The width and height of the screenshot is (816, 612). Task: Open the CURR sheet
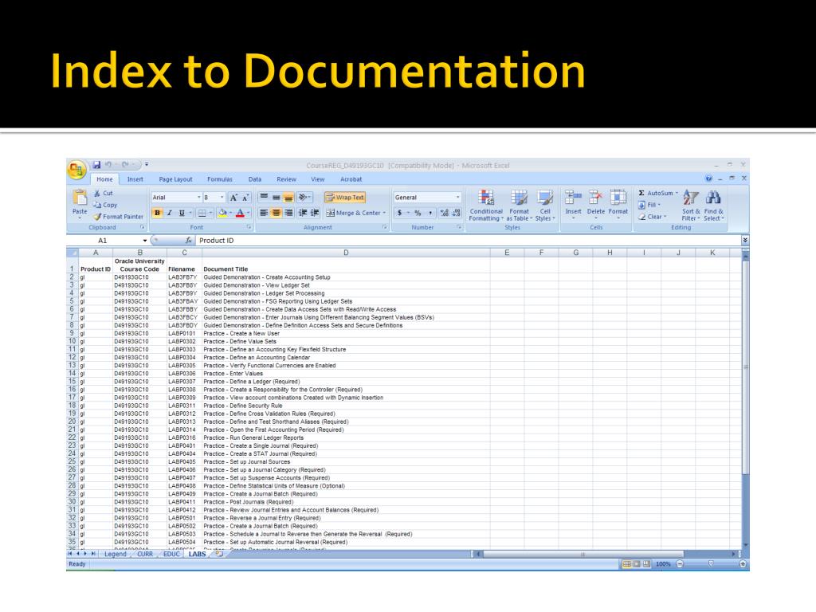145,554
